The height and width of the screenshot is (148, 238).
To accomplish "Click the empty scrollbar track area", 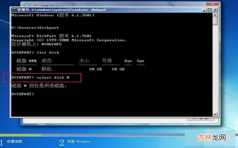I will click(215, 69).
